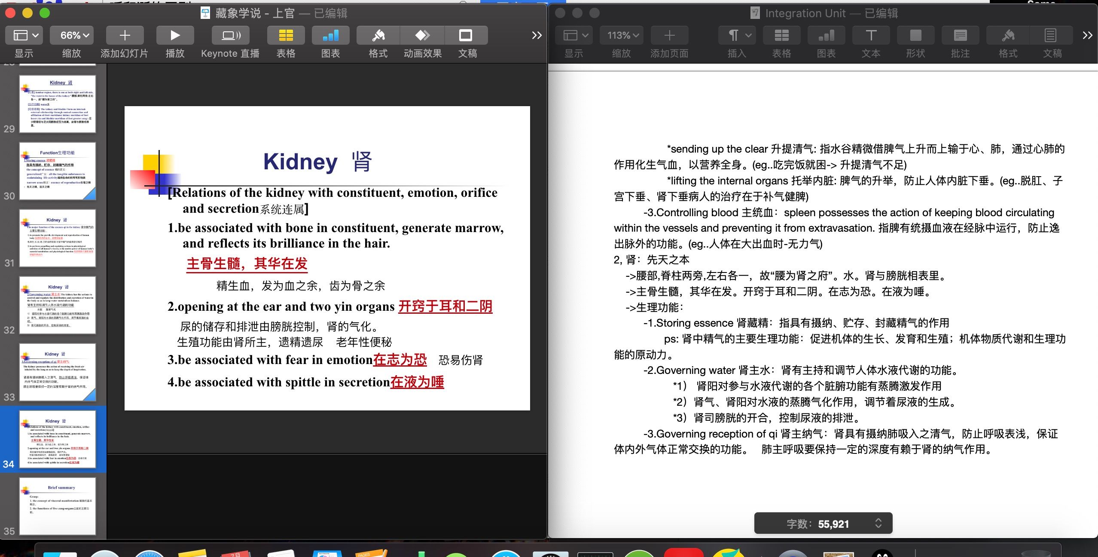Screen dimensions: 1098x557
Task: Toggle word count stepper arrows
Action: [x=878, y=523]
